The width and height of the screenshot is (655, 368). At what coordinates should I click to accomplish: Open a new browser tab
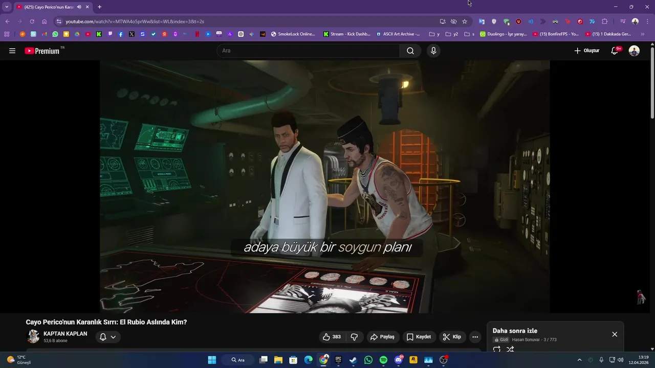[x=99, y=7]
